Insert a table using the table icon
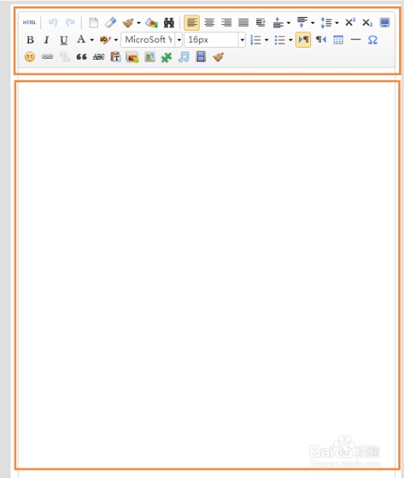The height and width of the screenshot is (478, 404). click(x=338, y=40)
